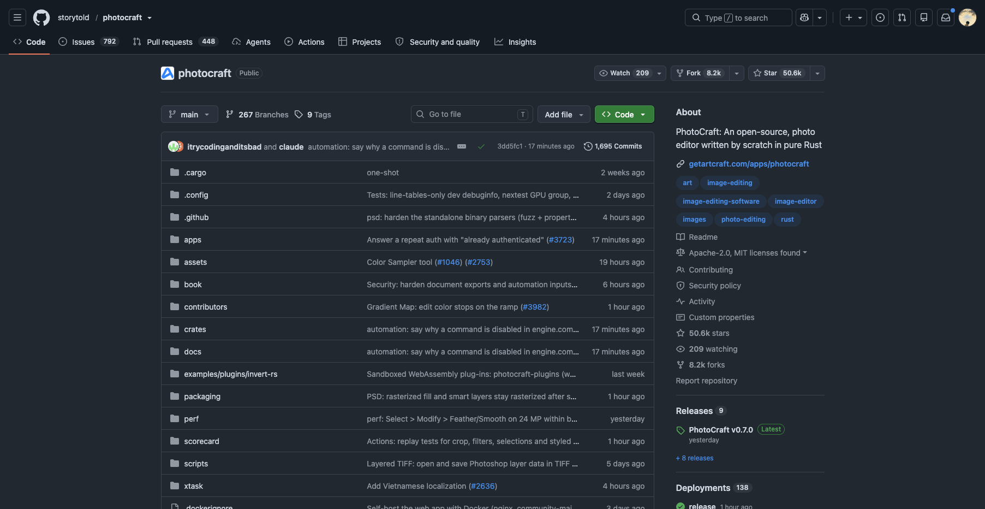The width and height of the screenshot is (985, 509).
Task: Expand the Watch dropdown arrow
Action: click(659, 73)
